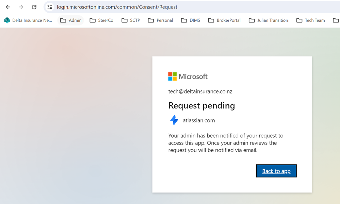Open the Admin bookmarks folder
Image resolution: width=340 pixels, height=204 pixels.
[71, 20]
